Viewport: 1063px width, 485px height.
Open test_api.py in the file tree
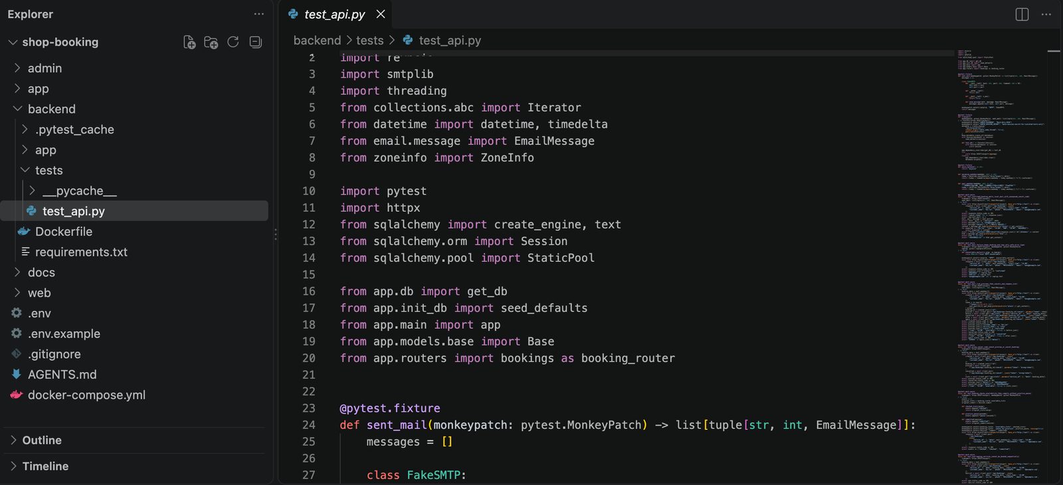[x=135, y=211]
